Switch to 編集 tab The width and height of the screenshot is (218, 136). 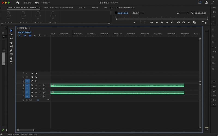(37, 2)
